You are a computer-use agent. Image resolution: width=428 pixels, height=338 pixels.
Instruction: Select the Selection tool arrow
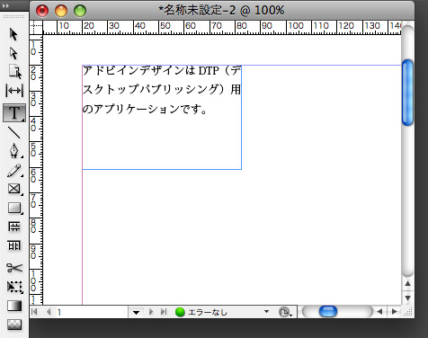pyautogui.click(x=13, y=34)
